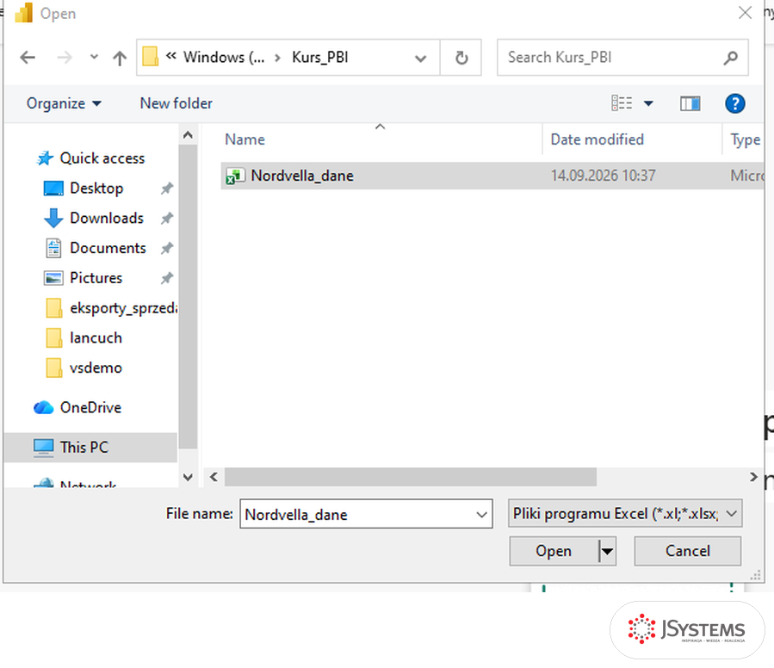
Task: Open the Organize menu
Action: (x=64, y=103)
